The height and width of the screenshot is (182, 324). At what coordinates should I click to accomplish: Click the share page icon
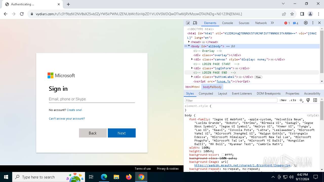(x=284, y=14)
